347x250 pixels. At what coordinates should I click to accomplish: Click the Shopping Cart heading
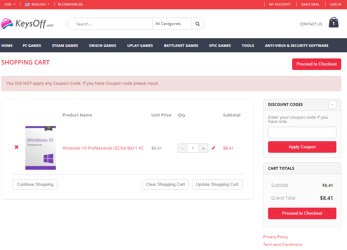(25, 62)
